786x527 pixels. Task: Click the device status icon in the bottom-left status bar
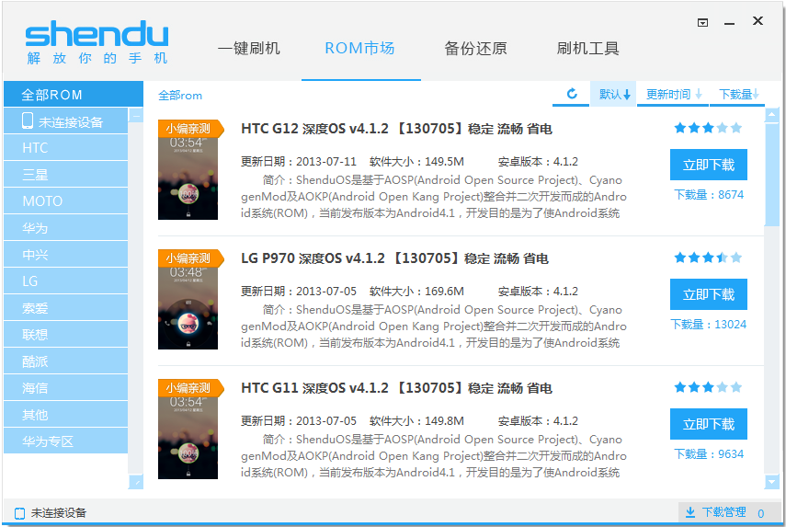(x=19, y=513)
